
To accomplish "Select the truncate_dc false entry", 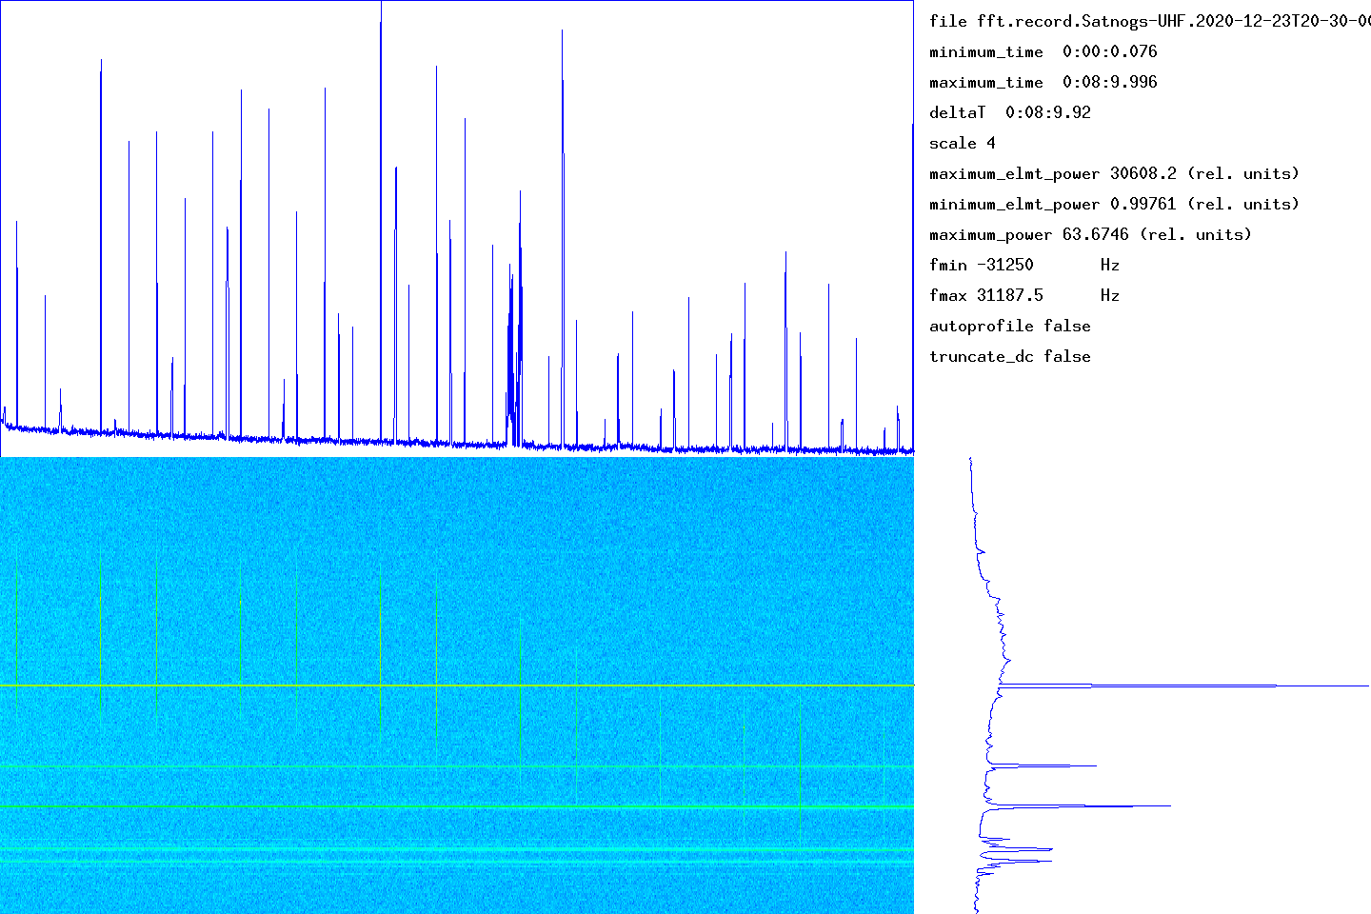I will click(x=1010, y=356).
